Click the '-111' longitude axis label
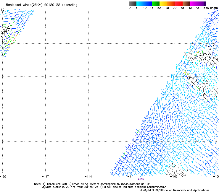 click(x=131, y=177)
